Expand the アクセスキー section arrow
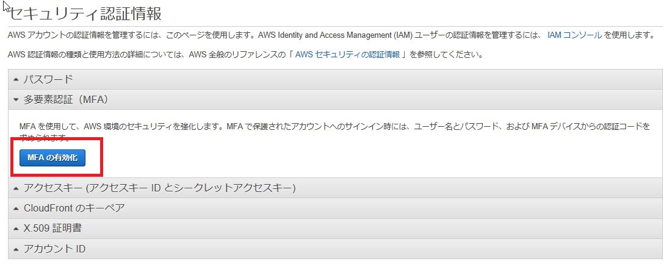672x278 pixels. click(x=16, y=188)
